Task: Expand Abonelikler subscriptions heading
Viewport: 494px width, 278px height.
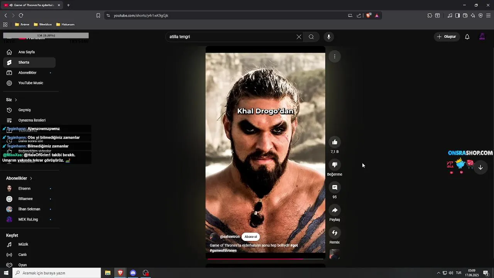Action: (19, 178)
